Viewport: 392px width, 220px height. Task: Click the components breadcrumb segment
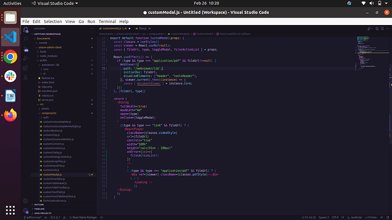(156, 34)
